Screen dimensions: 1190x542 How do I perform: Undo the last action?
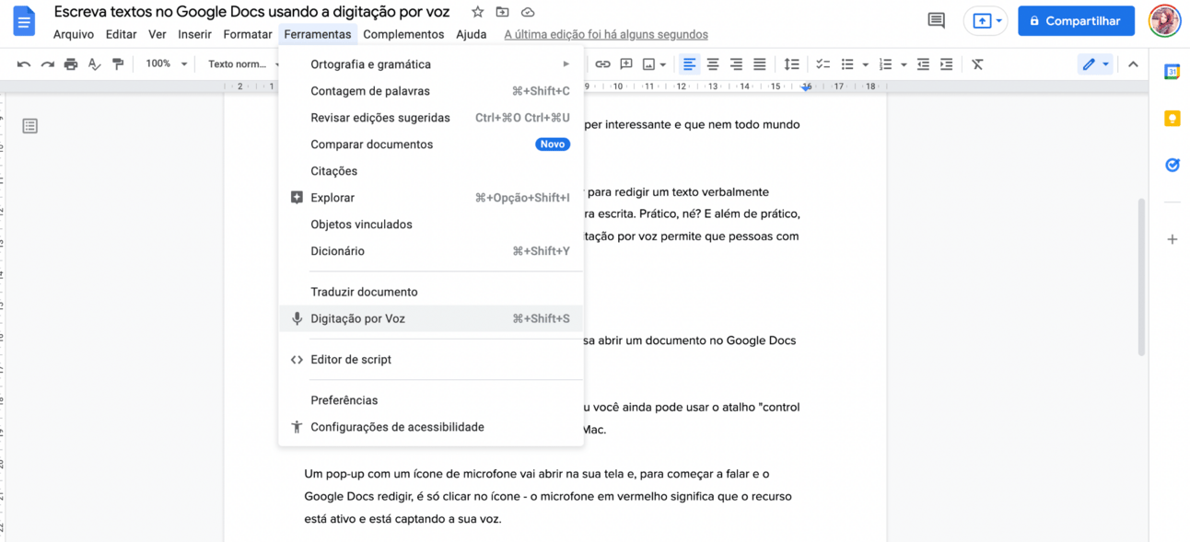24,64
